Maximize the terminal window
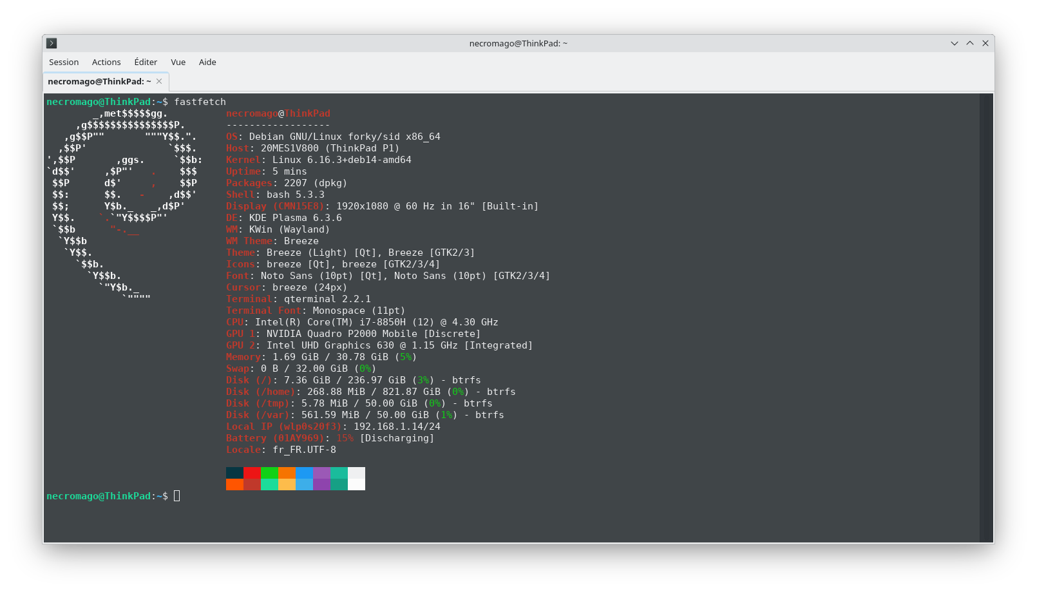Viewport: 1037px width, 594px height. (x=969, y=43)
